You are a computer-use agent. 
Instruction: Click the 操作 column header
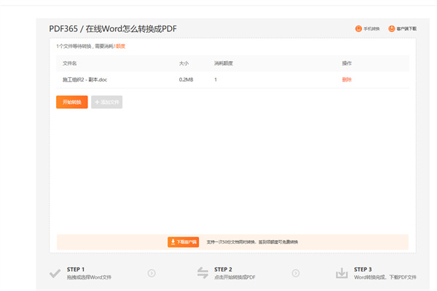(347, 63)
